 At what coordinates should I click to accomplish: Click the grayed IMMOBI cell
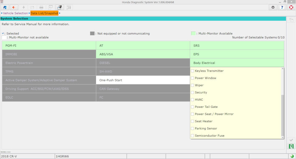tap(49, 54)
